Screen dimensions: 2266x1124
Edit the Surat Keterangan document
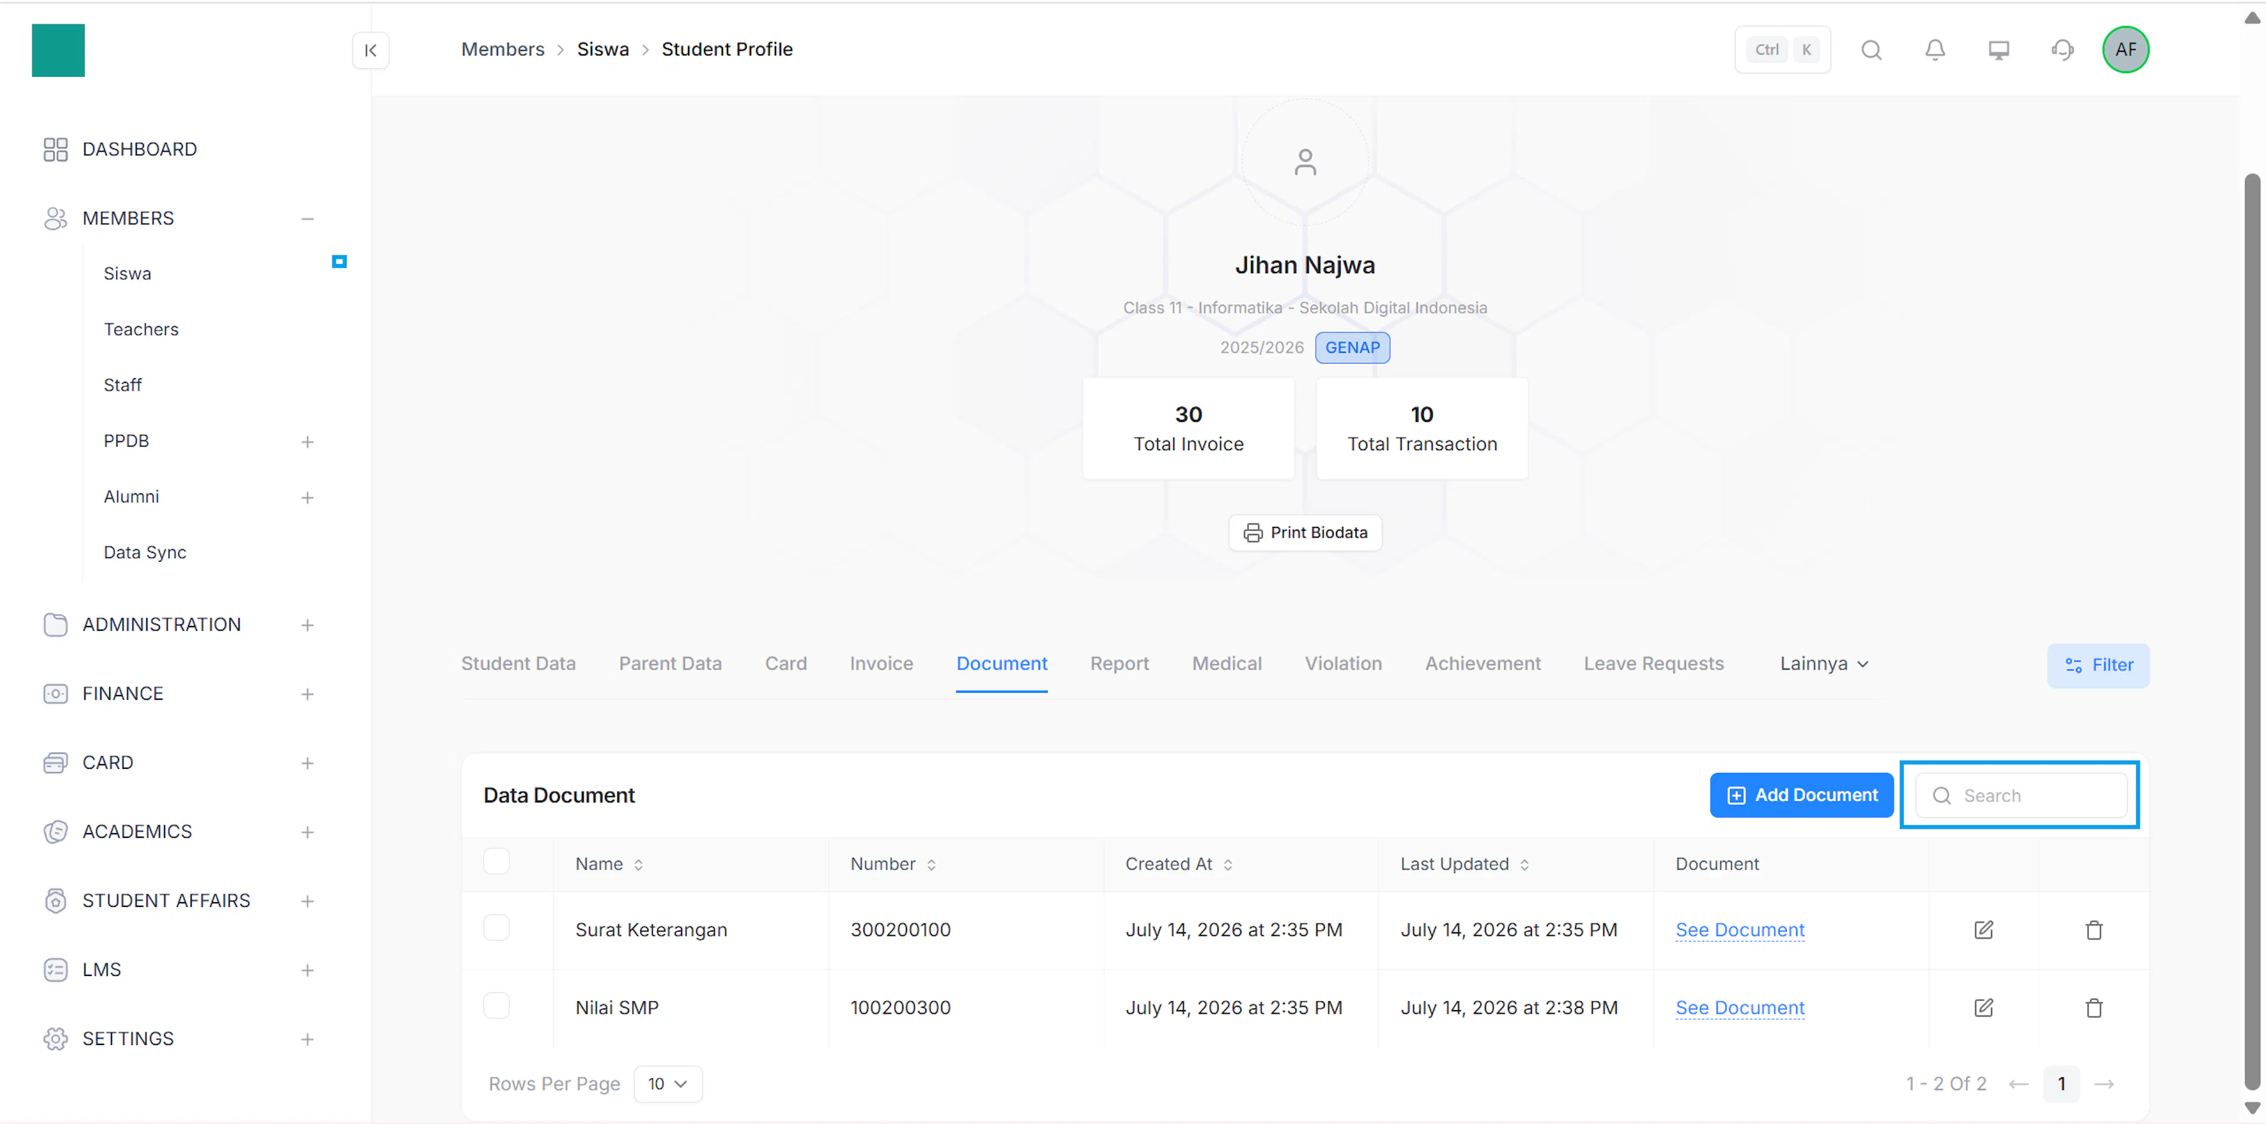tap(1983, 930)
